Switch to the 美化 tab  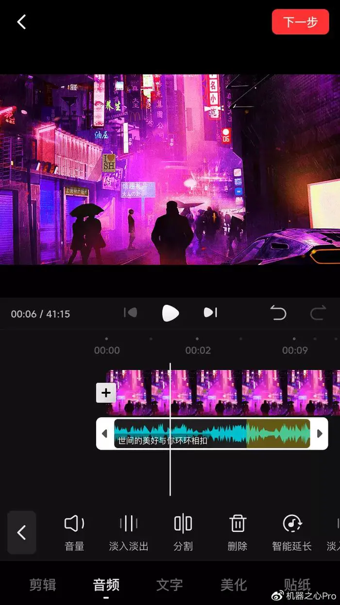pyautogui.click(x=234, y=585)
